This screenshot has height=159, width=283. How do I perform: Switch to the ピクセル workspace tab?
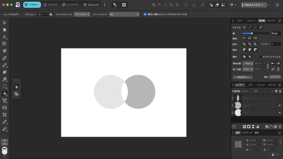[x=51, y=5]
